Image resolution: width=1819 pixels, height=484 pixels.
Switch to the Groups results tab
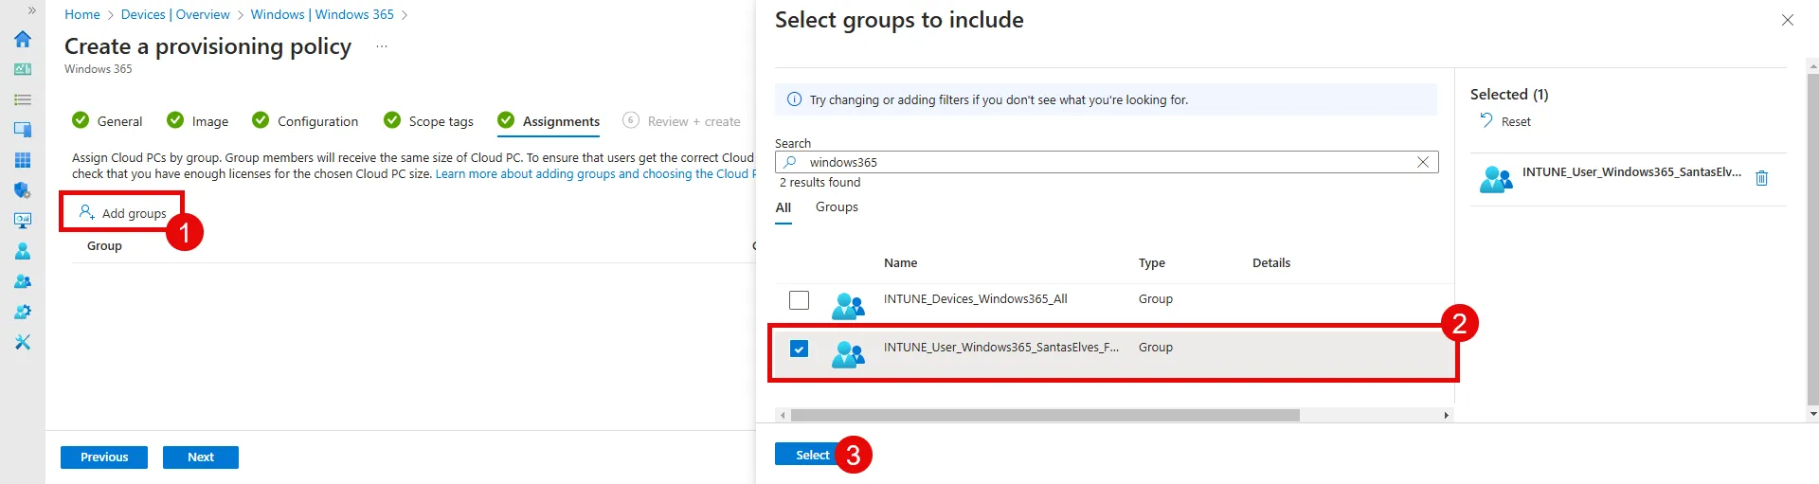(x=837, y=207)
